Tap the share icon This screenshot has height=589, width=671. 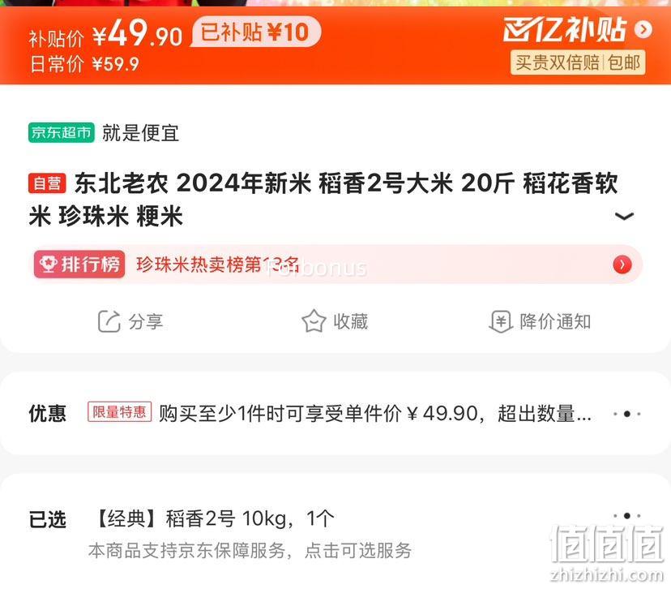(x=109, y=321)
